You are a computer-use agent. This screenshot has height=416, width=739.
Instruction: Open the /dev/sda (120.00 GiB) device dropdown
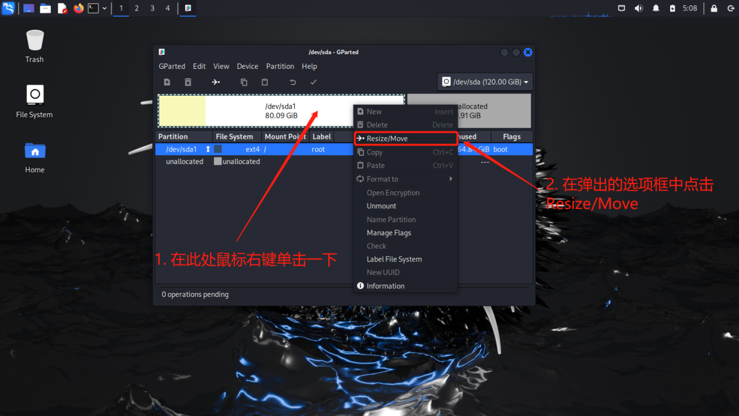click(x=485, y=82)
